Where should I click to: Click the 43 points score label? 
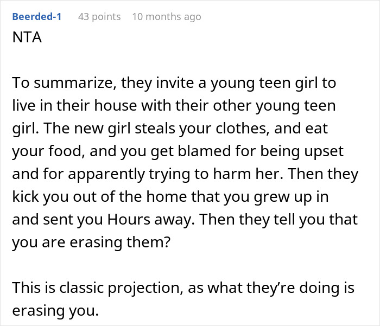click(99, 17)
